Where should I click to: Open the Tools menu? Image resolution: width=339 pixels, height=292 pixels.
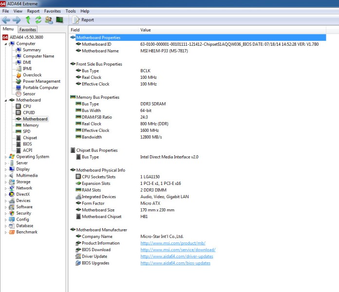(x=71, y=11)
